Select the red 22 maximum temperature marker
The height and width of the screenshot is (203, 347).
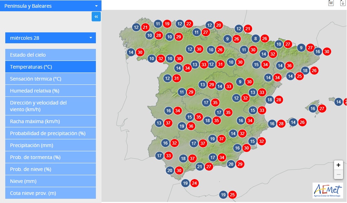pyautogui.click(x=189, y=24)
